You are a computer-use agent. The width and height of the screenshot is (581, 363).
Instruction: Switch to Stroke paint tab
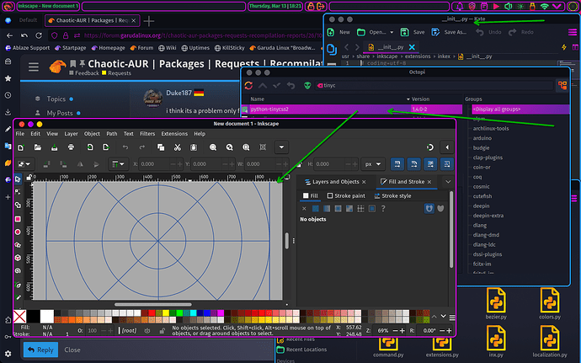coord(346,195)
